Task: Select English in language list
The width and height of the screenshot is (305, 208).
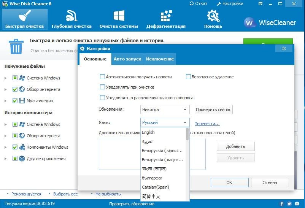Action: [163, 132]
